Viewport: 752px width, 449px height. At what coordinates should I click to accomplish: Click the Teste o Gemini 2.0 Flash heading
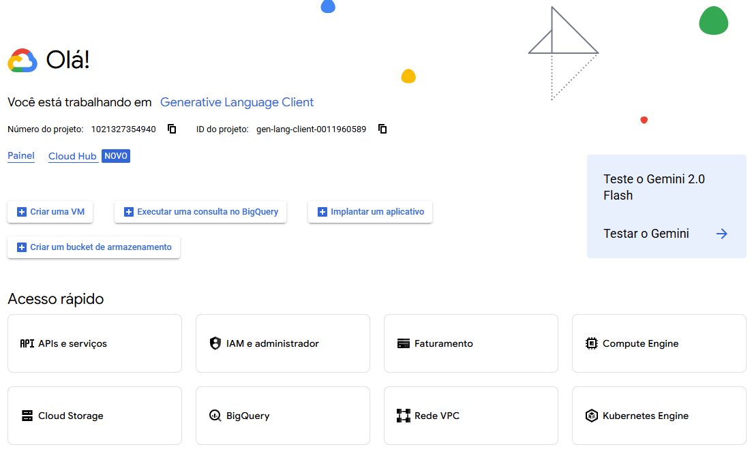coord(654,187)
